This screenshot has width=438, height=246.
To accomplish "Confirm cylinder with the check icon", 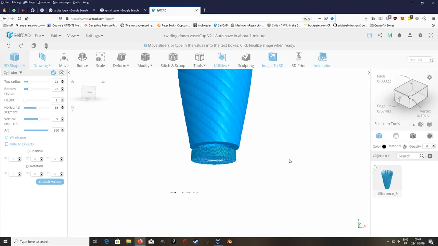I will point(53,73).
